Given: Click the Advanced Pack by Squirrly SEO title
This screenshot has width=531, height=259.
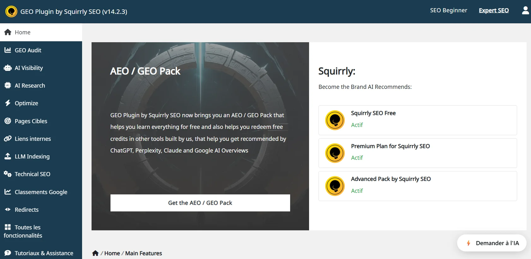Looking at the screenshot, I should pyautogui.click(x=391, y=179).
